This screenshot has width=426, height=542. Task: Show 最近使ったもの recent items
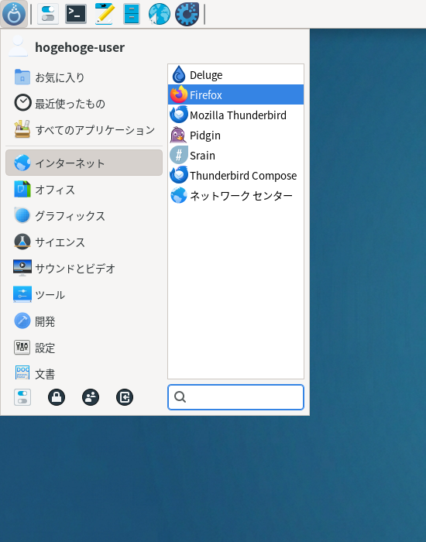84,103
